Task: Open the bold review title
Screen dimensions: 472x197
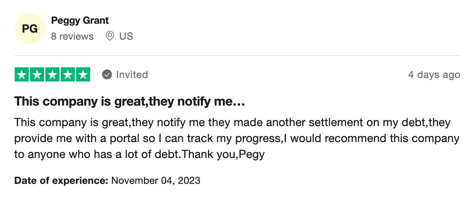Action: pos(130,102)
